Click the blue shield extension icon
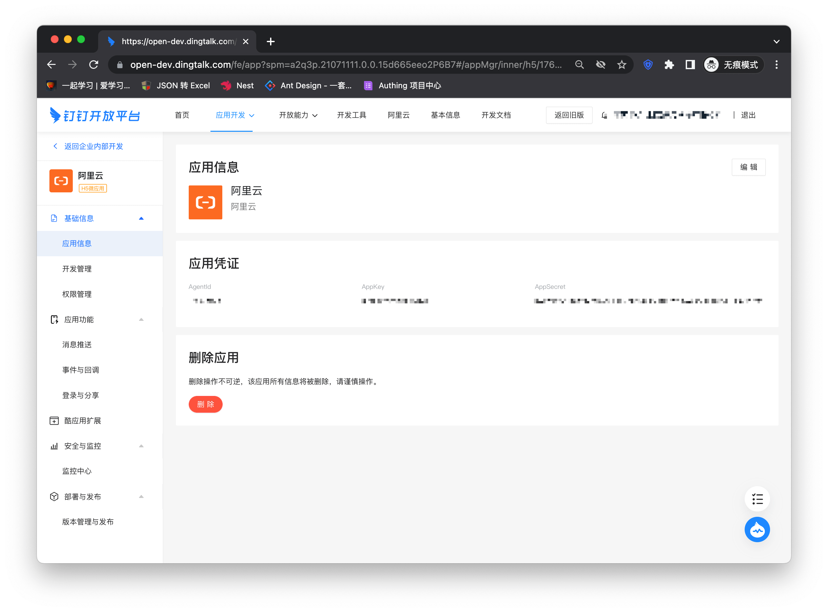The height and width of the screenshot is (612, 828). point(648,65)
